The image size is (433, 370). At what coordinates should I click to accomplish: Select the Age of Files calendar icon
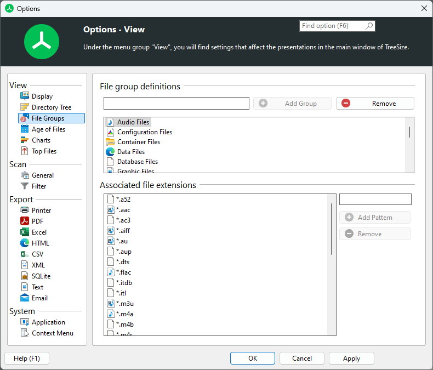tap(25, 129)
